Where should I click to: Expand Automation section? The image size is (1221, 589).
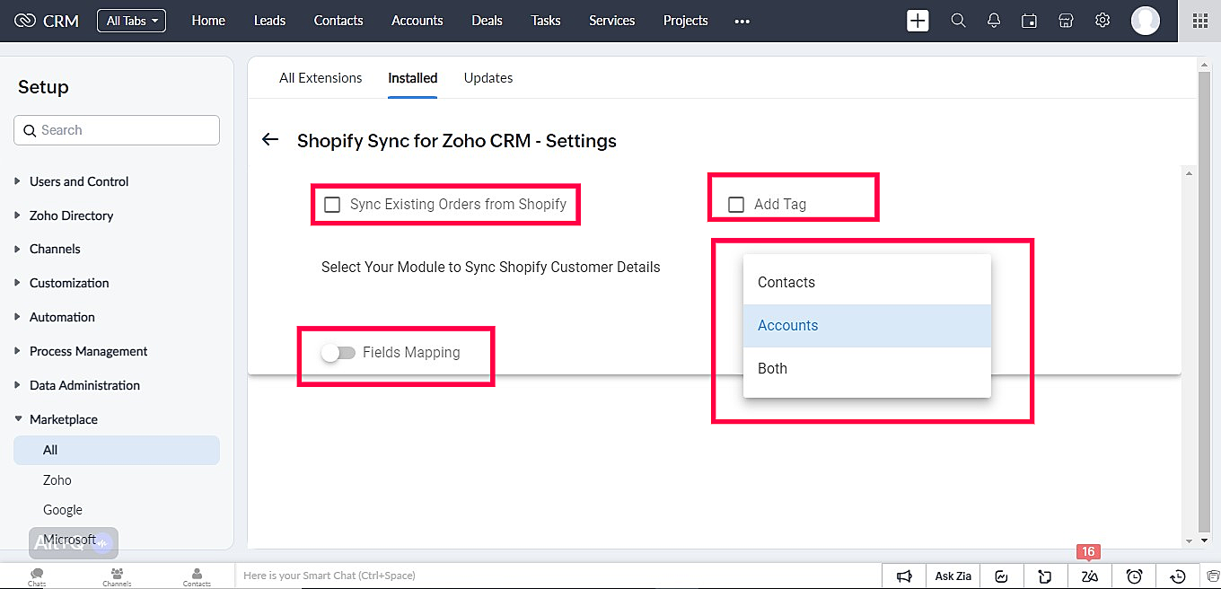pyautogui.click(x=62, y=317)
